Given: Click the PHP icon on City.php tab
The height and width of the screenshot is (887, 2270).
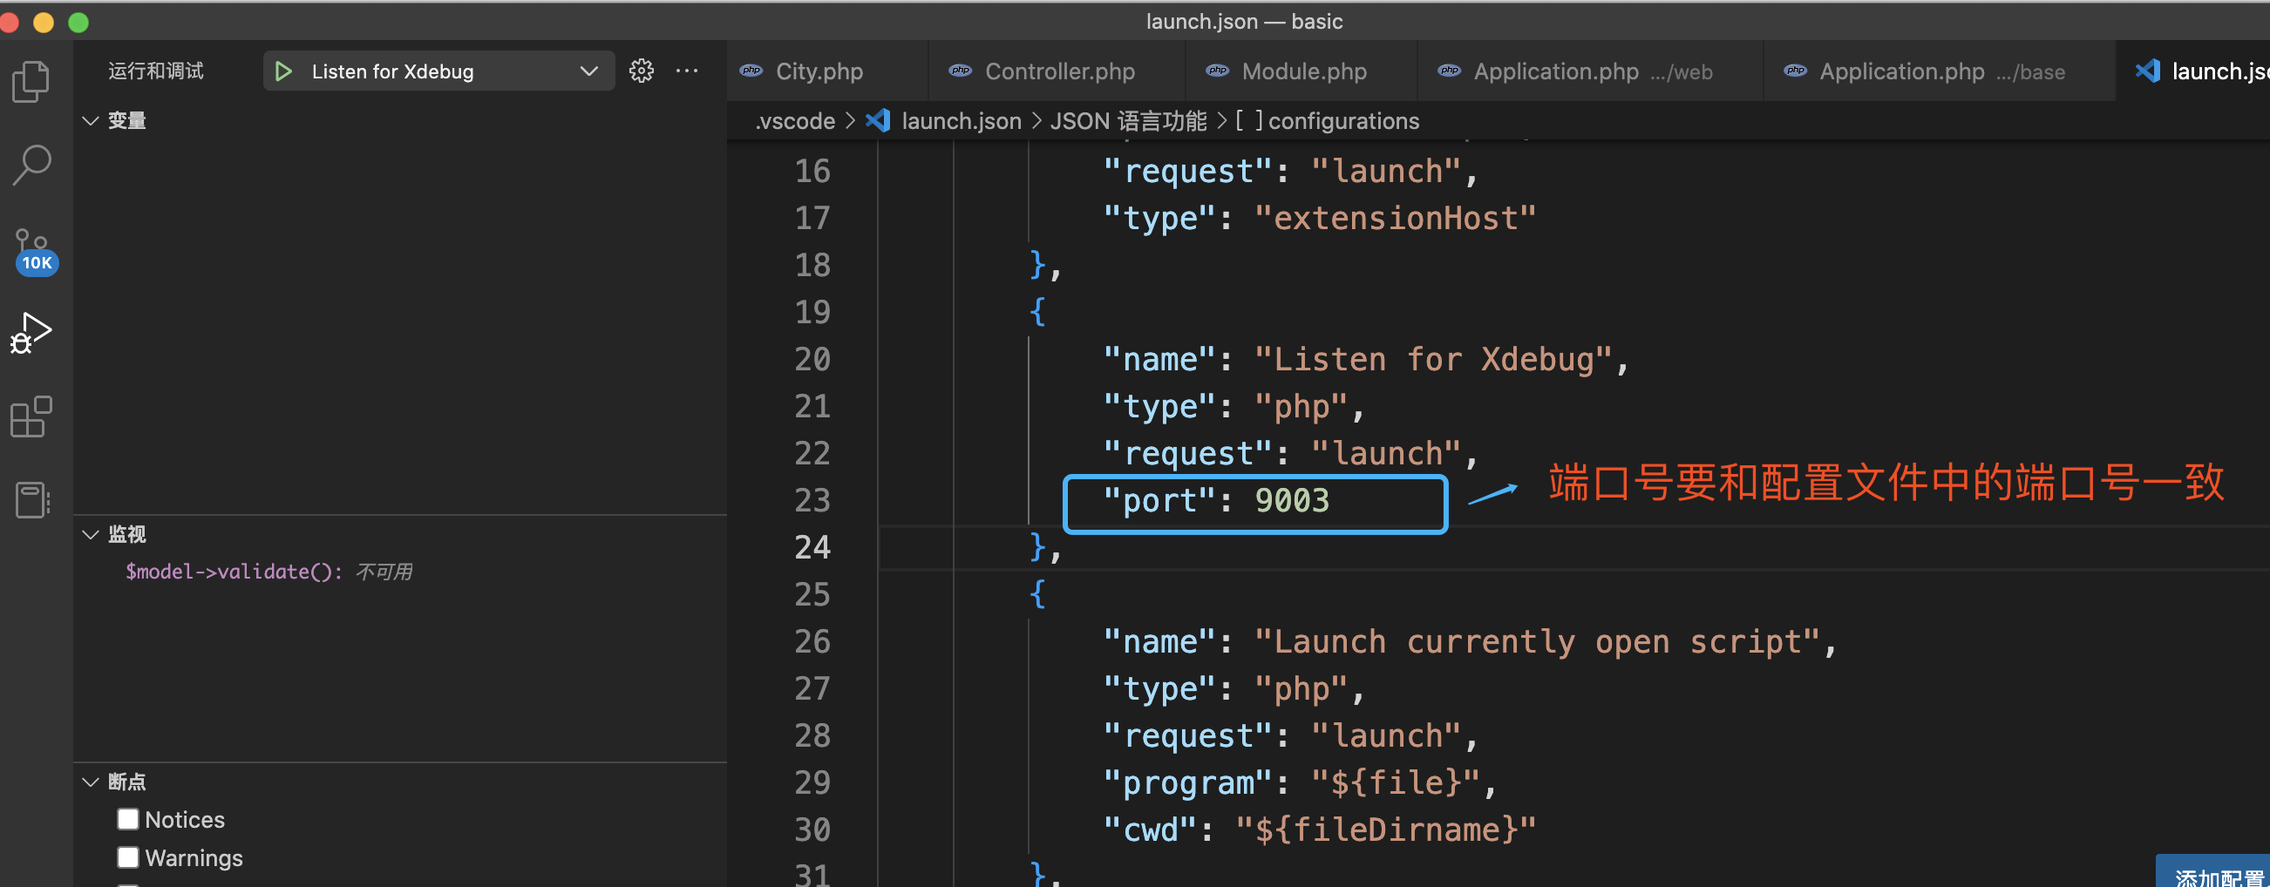Looking at the screenshot, I should pyautogui.click(x=751, y=71).
